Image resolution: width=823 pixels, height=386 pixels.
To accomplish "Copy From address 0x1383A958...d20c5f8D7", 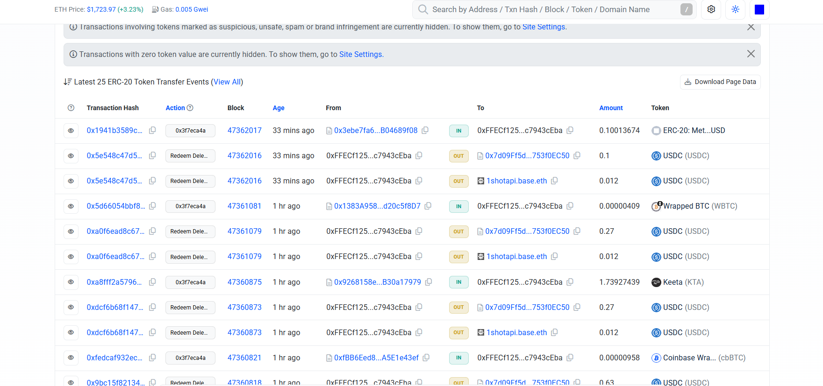I will [x=428, y=206].
